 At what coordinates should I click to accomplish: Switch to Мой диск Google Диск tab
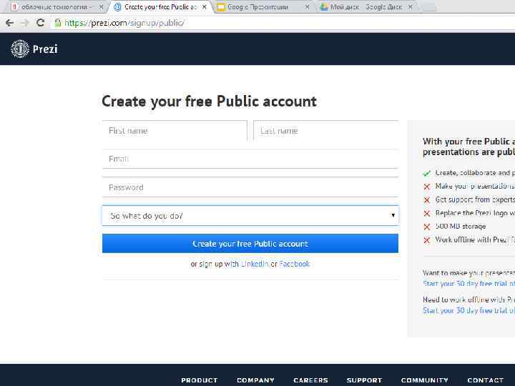click(x=366, y=6)
